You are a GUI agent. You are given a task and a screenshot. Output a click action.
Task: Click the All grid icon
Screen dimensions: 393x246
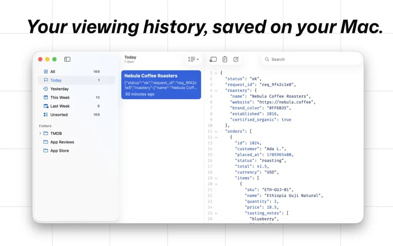(x=46, y=71)
